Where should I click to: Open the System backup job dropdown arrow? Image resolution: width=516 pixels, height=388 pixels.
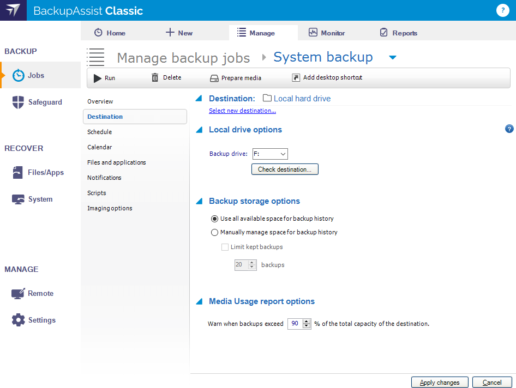point(392,58)
